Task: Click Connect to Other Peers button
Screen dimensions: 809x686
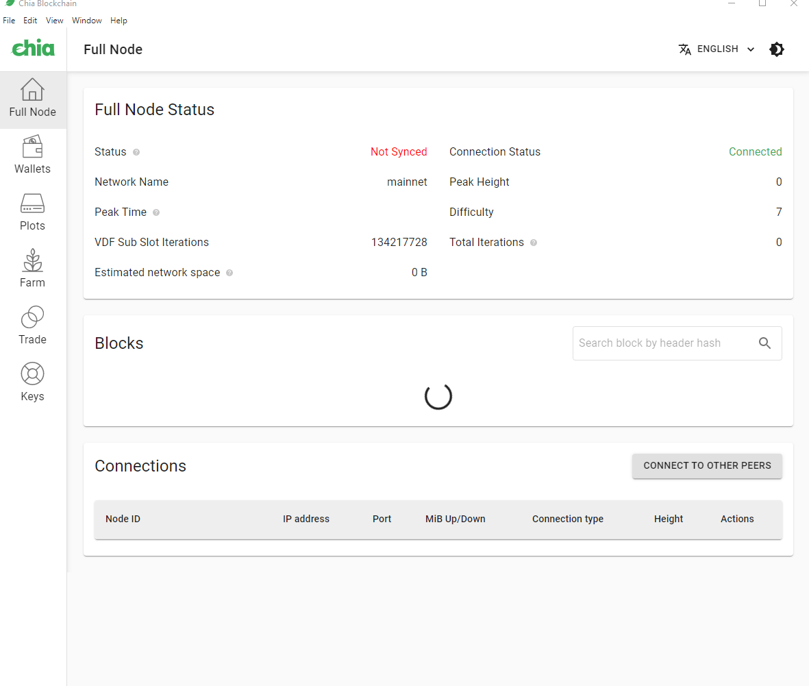Action: [707, 465]
